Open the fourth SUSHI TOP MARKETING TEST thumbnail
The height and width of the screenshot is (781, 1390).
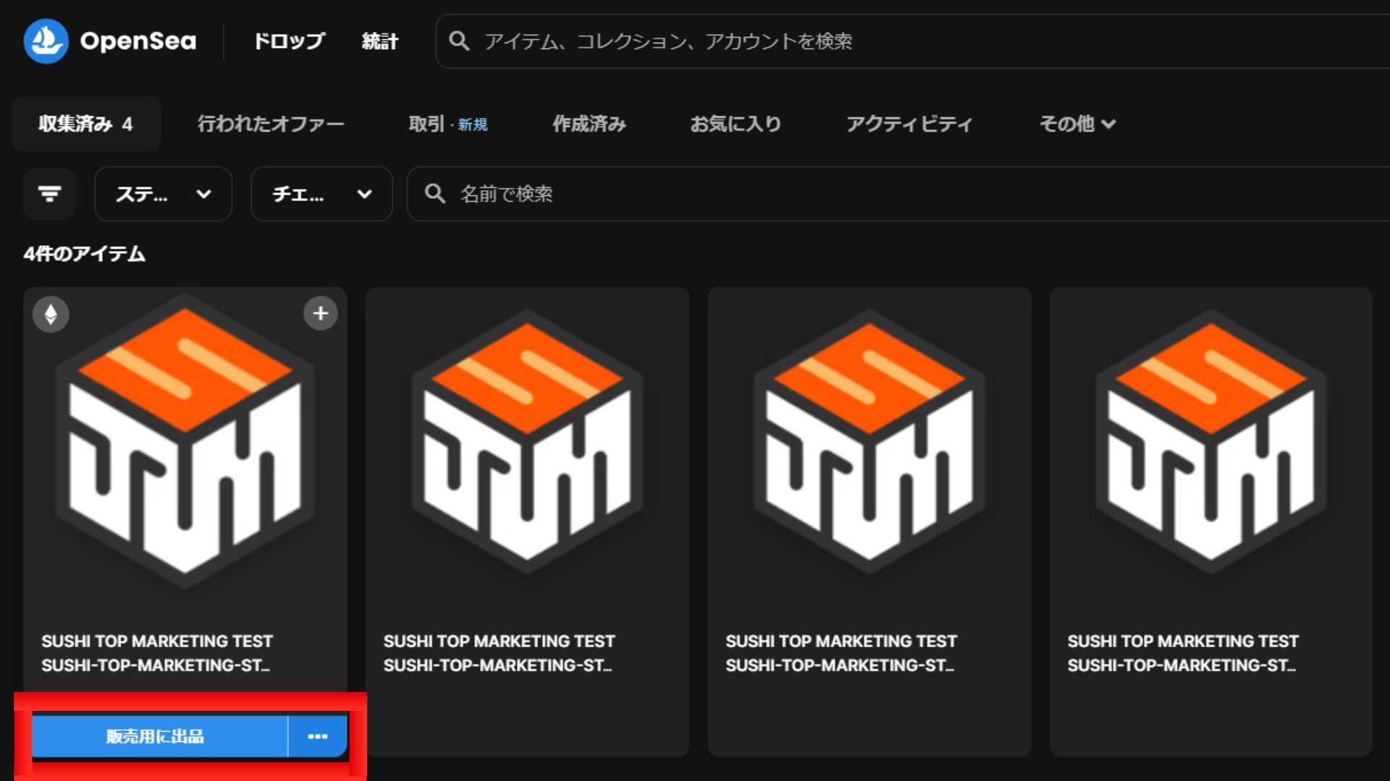1211,441
